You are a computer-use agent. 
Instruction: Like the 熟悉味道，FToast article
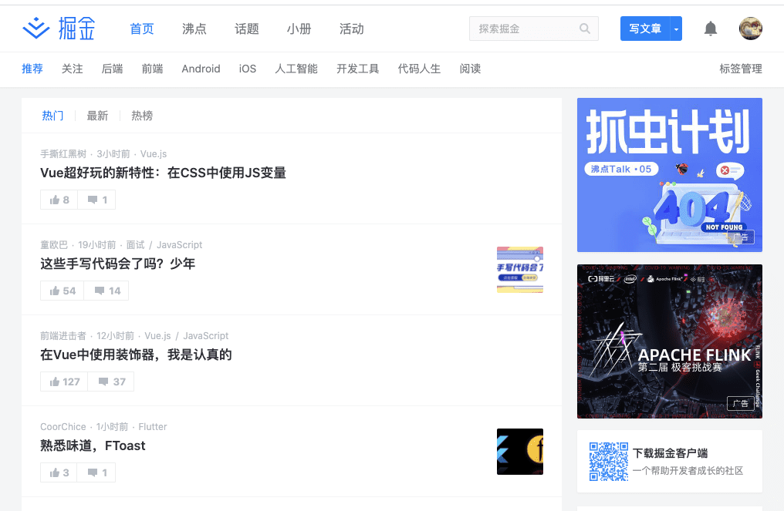(x=59, y=472)
